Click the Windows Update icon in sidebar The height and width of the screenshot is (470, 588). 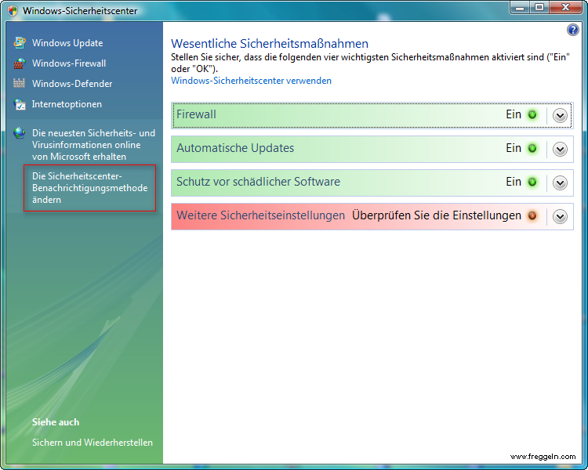20,43
